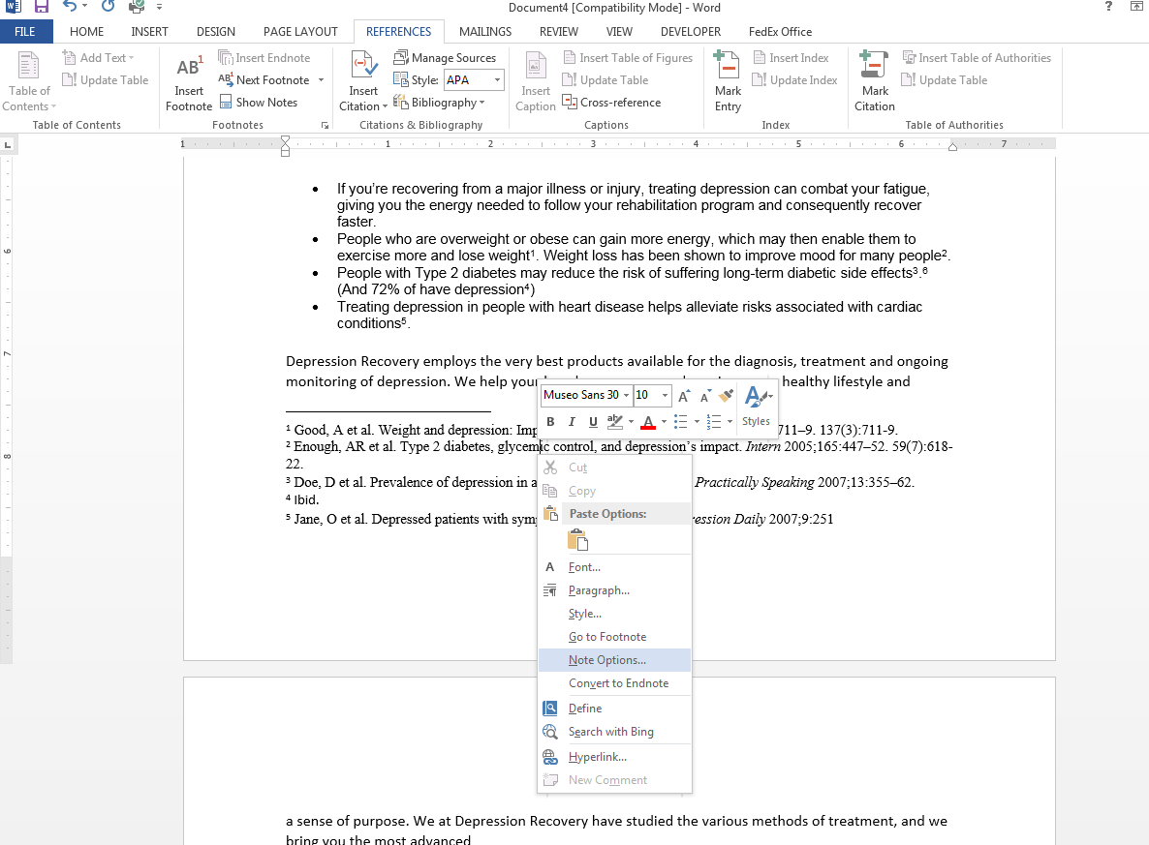Click the Mark Citation icon
1149x845 pixels.
point(875,82)
